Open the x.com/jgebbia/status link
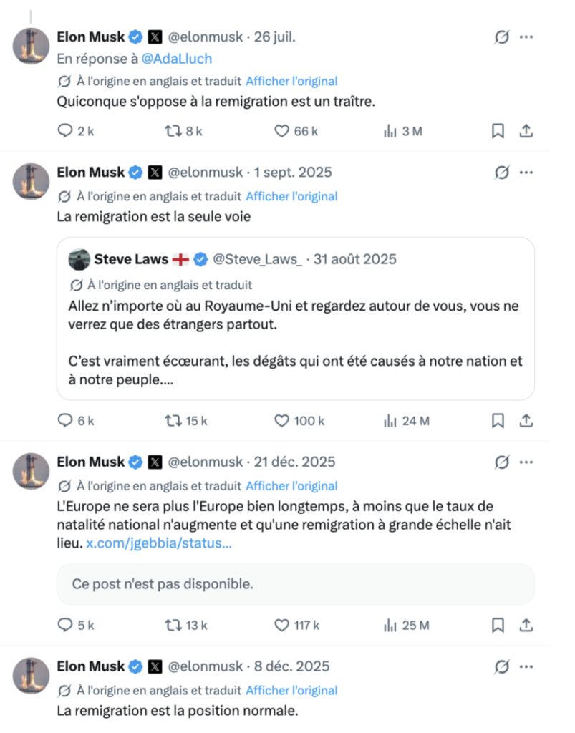The height and width of the screenshot is (733, 575). (159, 543)
